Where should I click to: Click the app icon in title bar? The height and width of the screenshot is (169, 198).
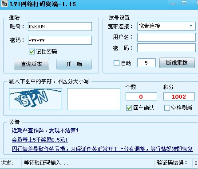4,4
